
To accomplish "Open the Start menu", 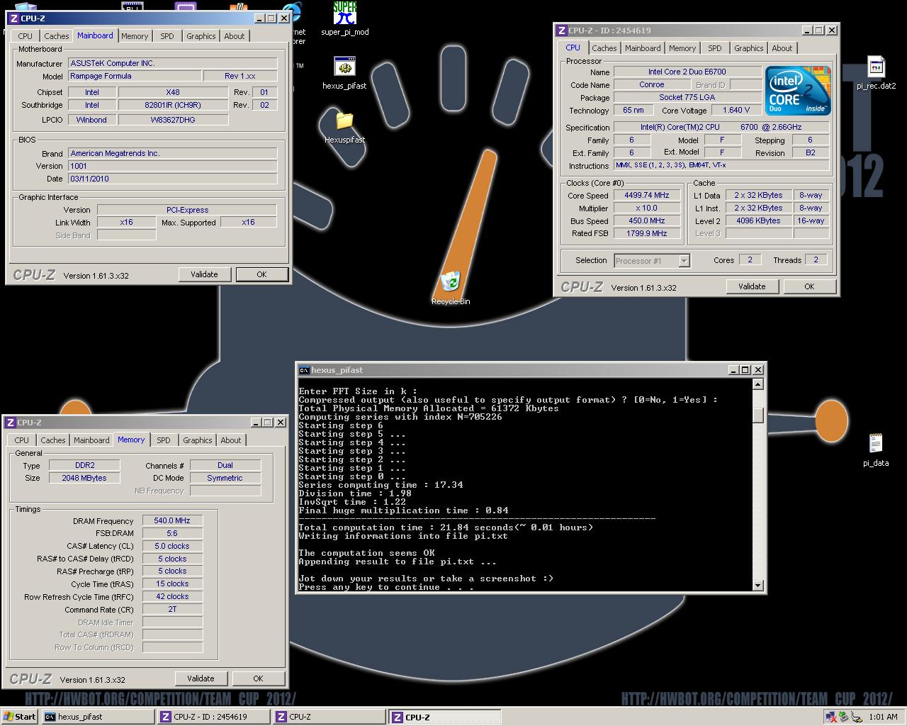I will coord(20,717).
